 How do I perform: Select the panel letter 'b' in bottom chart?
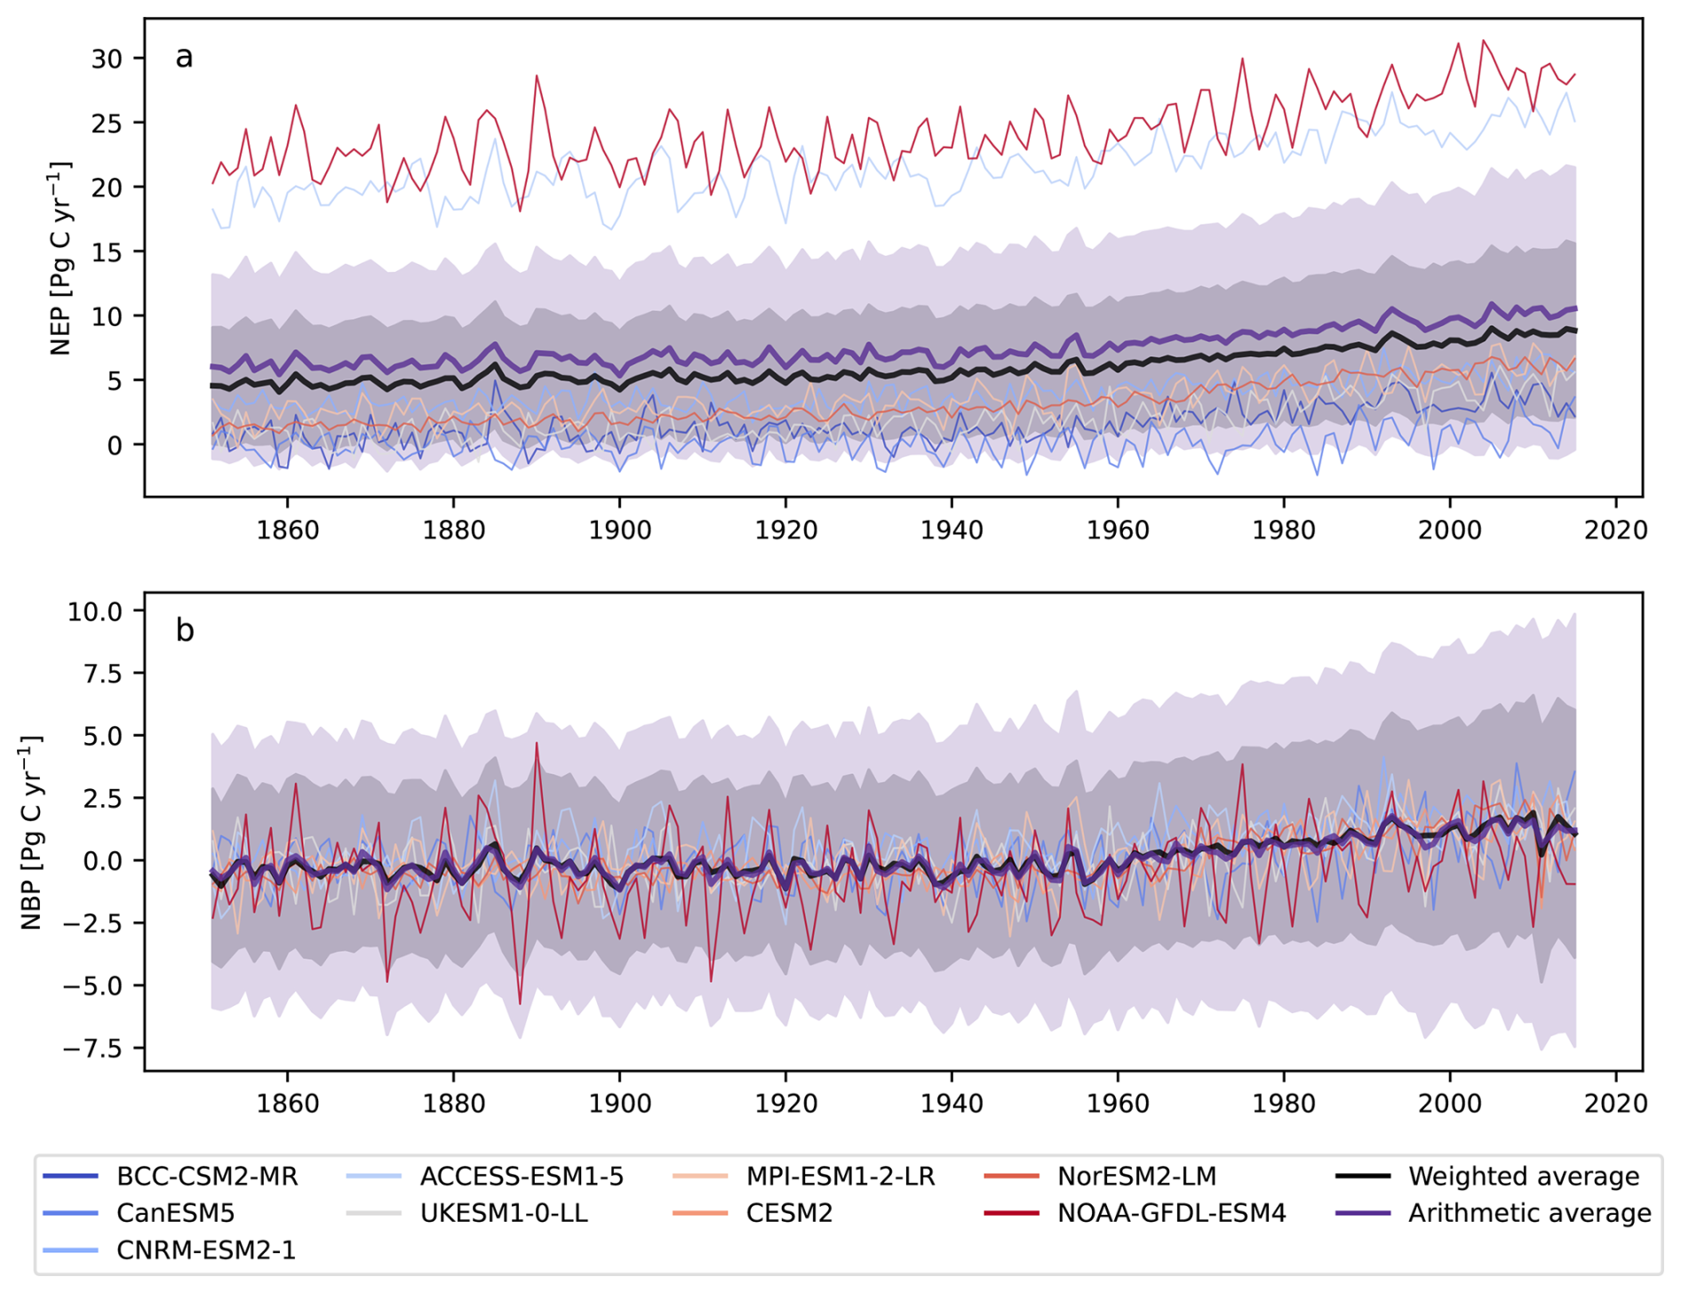[x=185, y=630]
